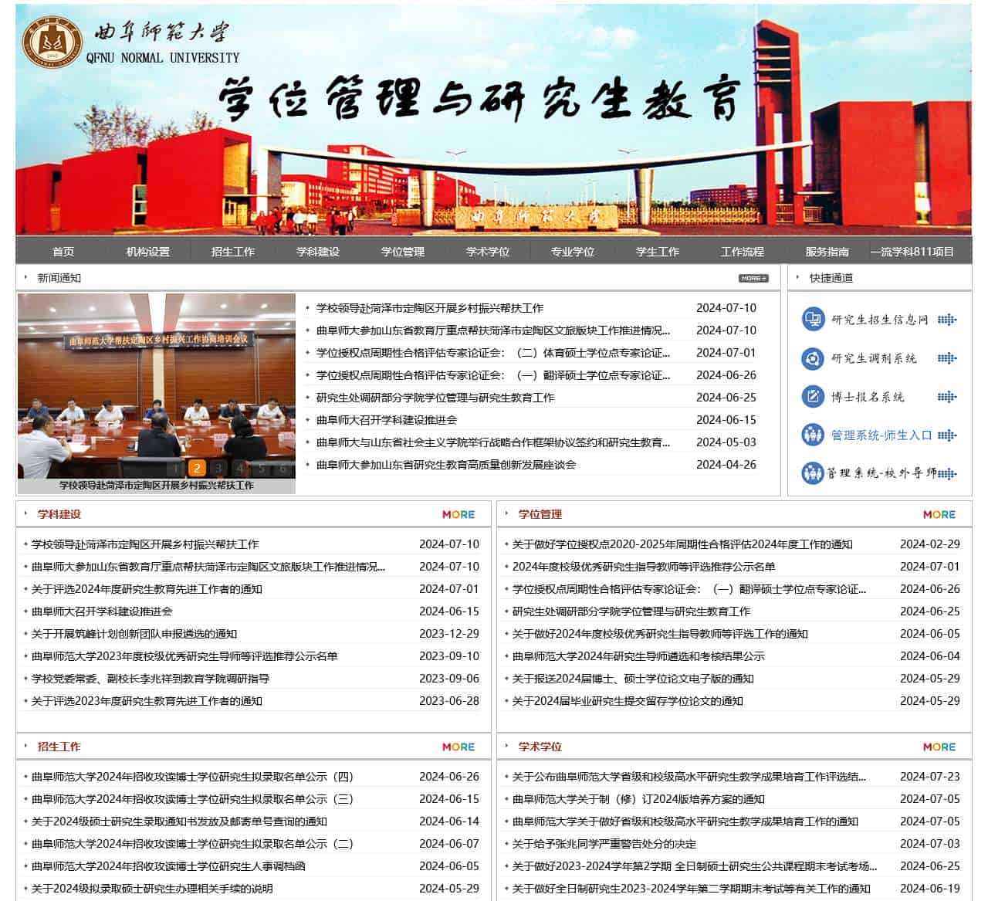Viewport: 988px width, 901px height.
Task: Click the 学位管理 section heading
Action: click(540, 514)
